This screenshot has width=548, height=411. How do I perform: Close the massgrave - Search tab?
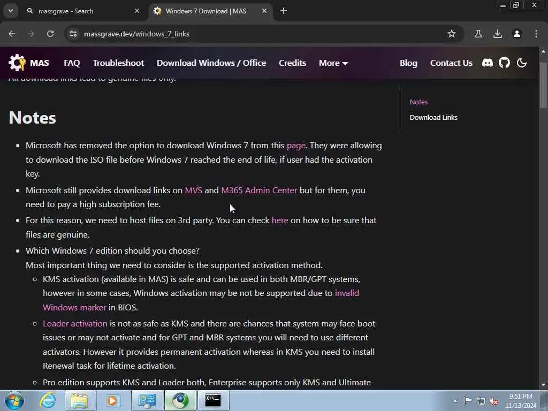[x=137, y=11]
